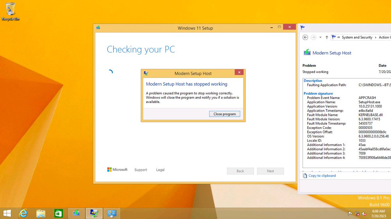Select the Faulting Application Path value

(375, 85)
